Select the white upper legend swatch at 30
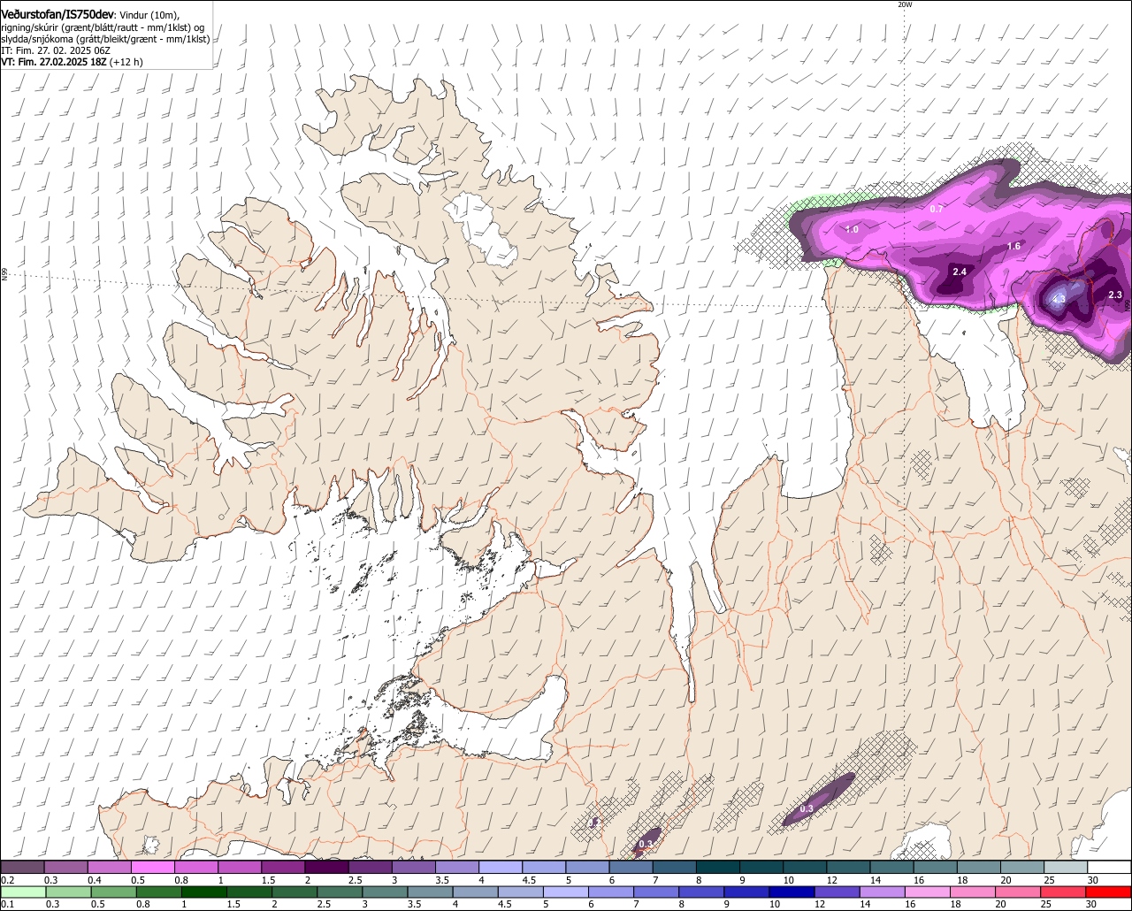This screenshot has height=911, width=1132. tap(1110, 868)
